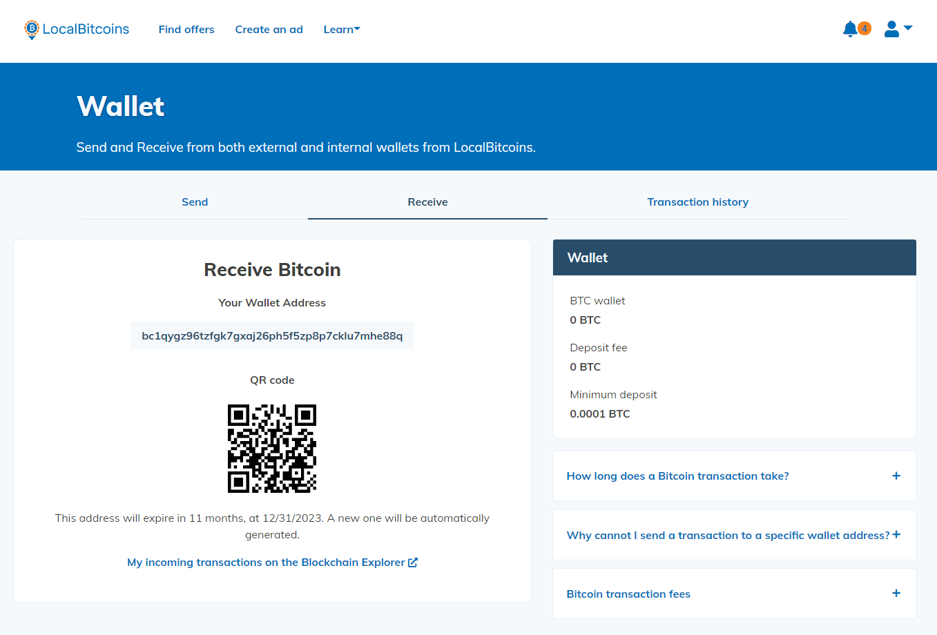Expand the Learn dropdown menu

[x=342, y=30]
